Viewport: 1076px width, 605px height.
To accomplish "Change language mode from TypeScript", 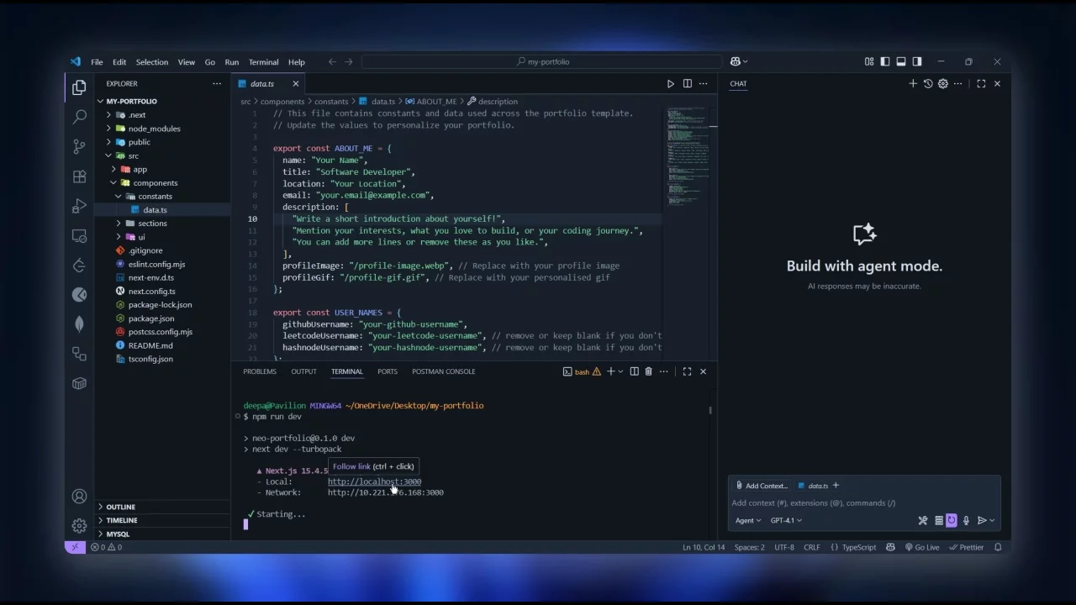I will (x=858, y=547).
